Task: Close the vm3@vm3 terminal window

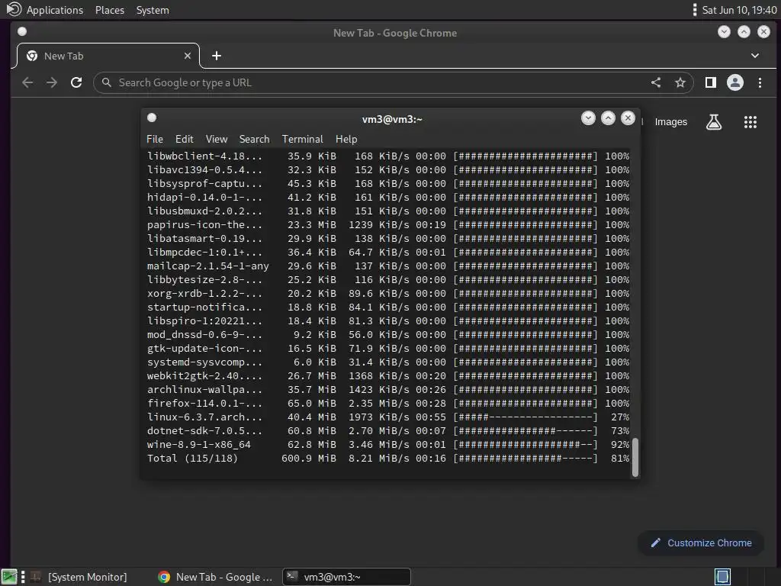Action: coord(628,118)
